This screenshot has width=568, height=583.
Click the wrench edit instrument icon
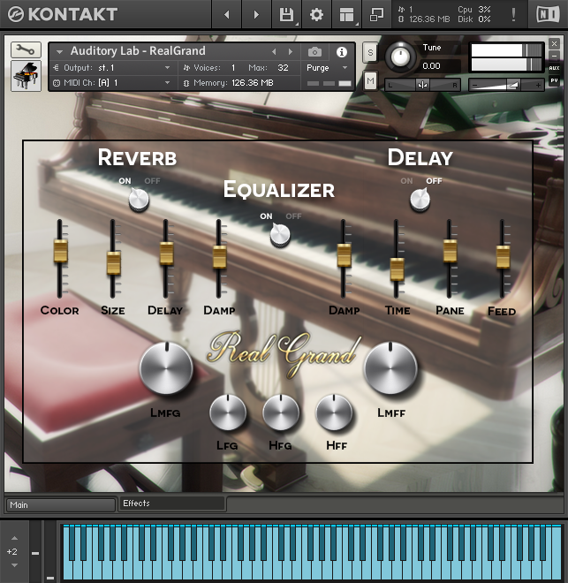click(26, 50)
